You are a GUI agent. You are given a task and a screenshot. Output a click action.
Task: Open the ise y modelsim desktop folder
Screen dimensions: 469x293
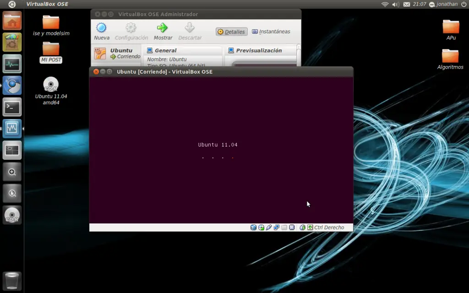51,26
